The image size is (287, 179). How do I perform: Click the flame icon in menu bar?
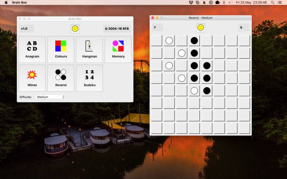pos(204,3)
